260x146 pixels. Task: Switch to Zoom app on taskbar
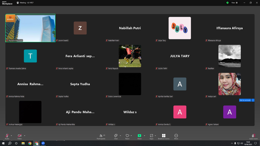43,143
